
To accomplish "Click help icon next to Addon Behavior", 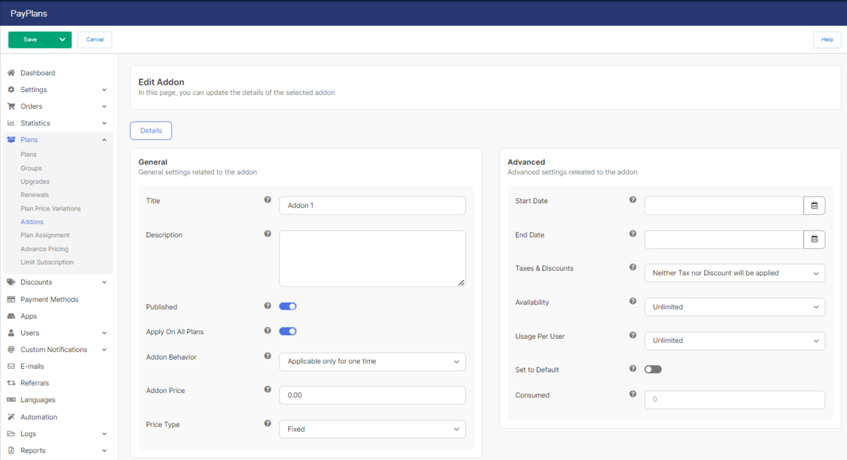I will pos(267,356).
